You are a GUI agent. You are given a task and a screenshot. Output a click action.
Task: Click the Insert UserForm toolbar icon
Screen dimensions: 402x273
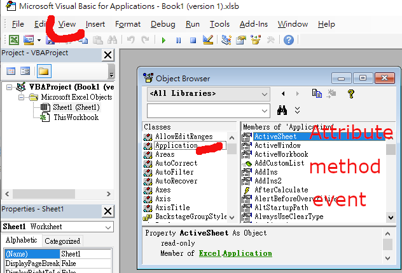29,40
